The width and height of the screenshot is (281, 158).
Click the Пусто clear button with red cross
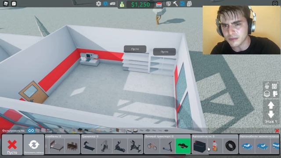pyautogui.click(x=12, y=145)
